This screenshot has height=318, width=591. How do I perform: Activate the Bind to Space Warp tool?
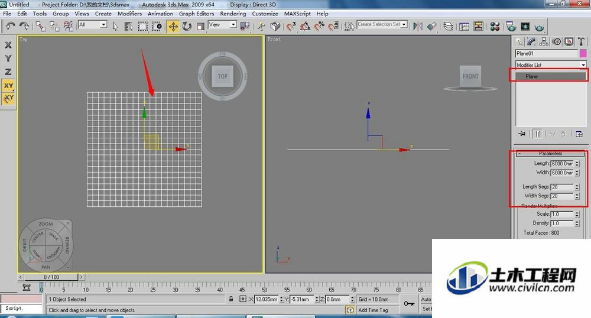68,27
